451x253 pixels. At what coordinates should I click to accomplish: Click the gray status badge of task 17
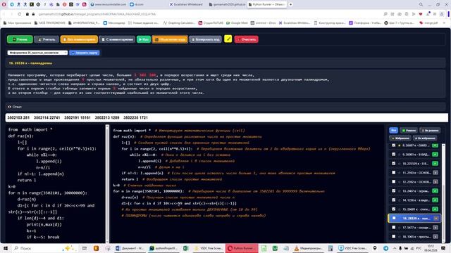point(435,228)
